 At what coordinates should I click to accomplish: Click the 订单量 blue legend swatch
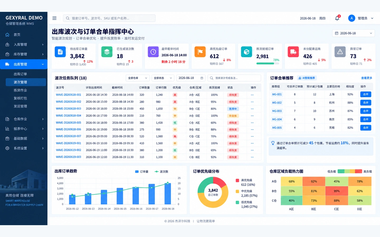[137, 172]
